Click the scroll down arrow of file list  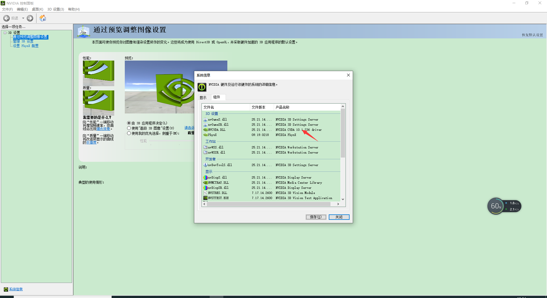pos(343,199)
